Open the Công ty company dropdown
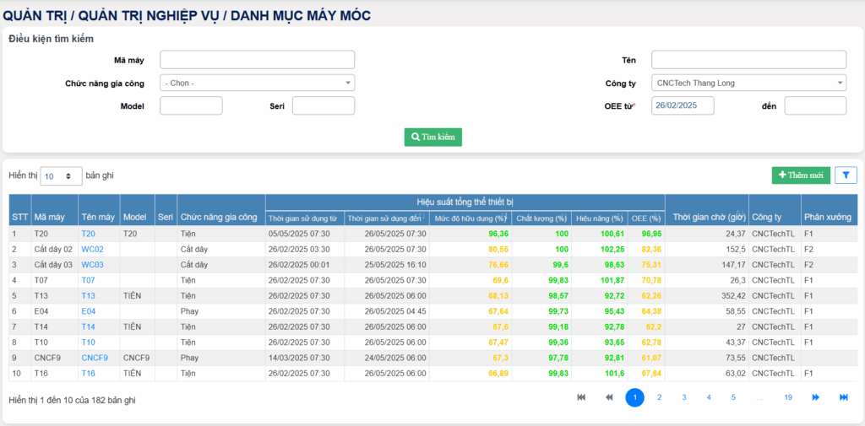Viewport: 865px width, 426px height. point(748,83)
